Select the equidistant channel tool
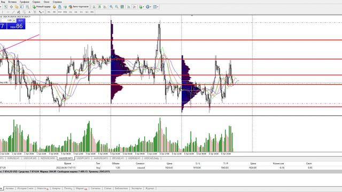The image size is (342, 192). coord(19,12)
